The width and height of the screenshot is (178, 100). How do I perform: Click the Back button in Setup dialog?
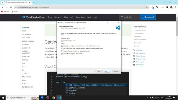pos(98,71)
